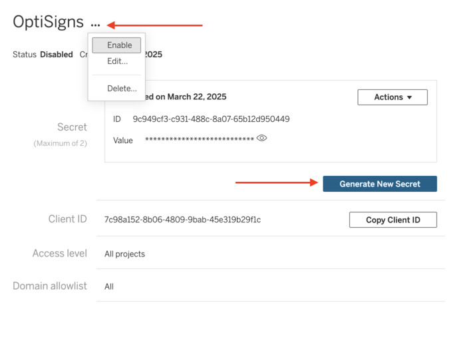Select Edit... in the popup menu
Image resolution: width=475 pixels, height=337 pixels.
click(x=117, y=61)
